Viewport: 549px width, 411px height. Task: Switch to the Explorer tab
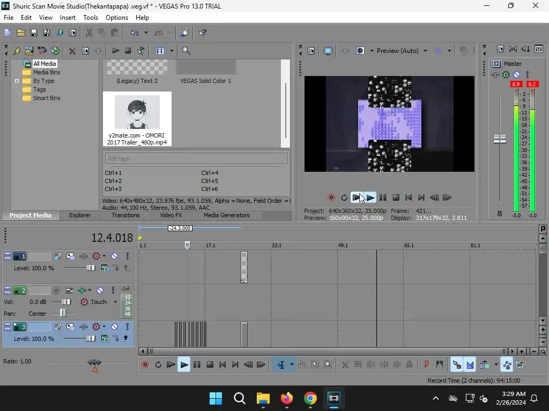[x=80, y=215]
